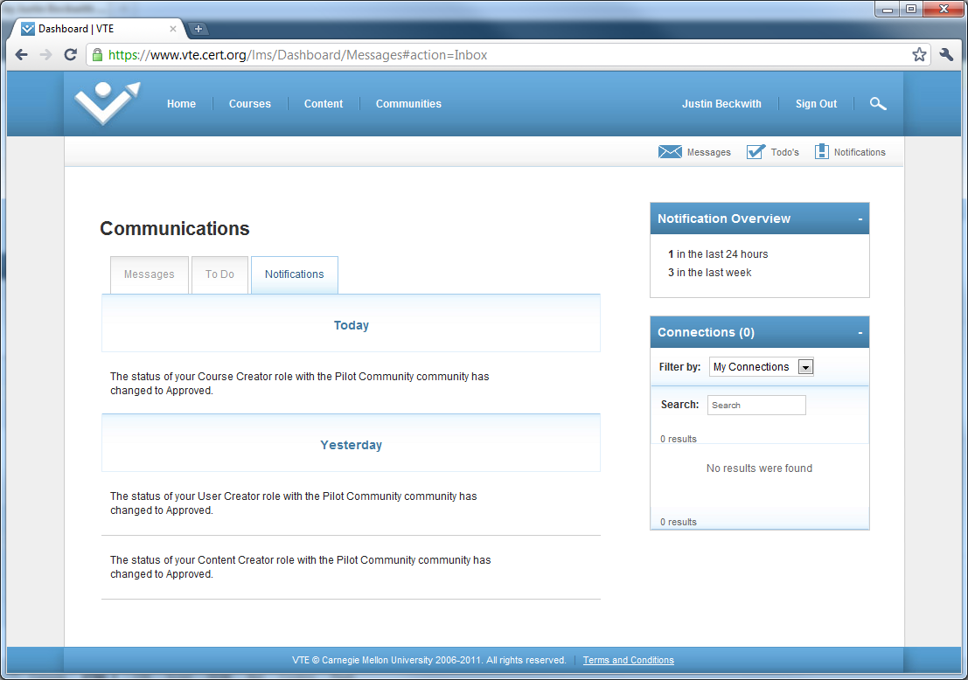Bookmark this page with the star icon

(x=919, y=55)
